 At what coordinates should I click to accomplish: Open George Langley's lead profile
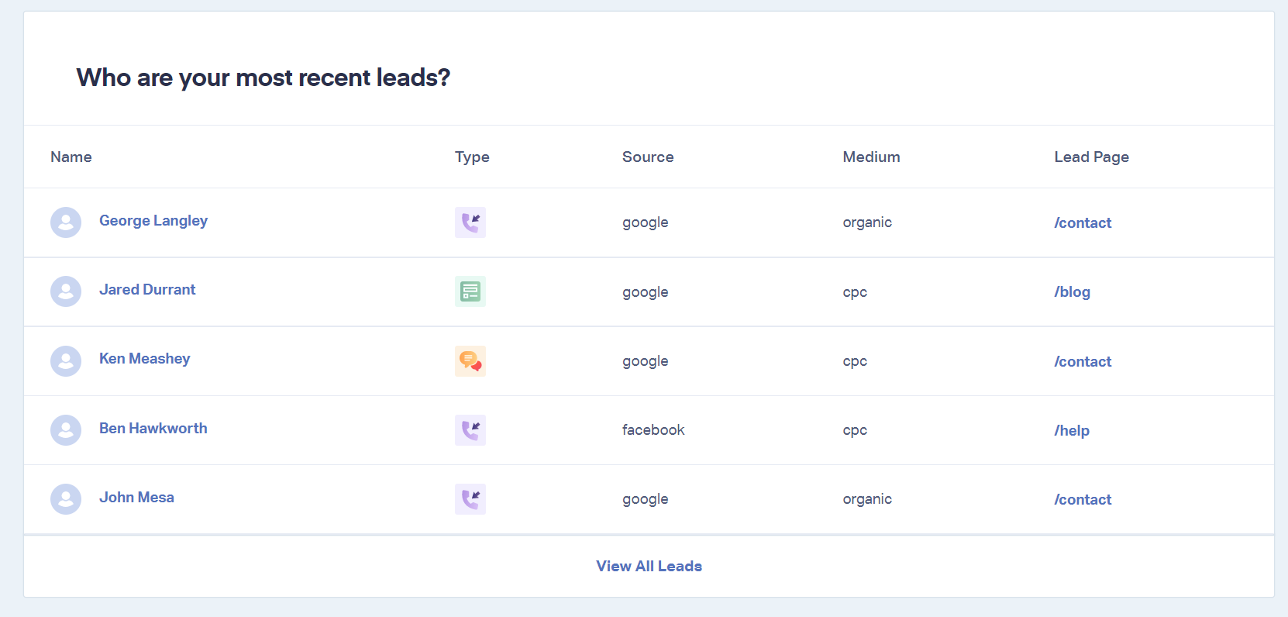click(x=153, y=221)
